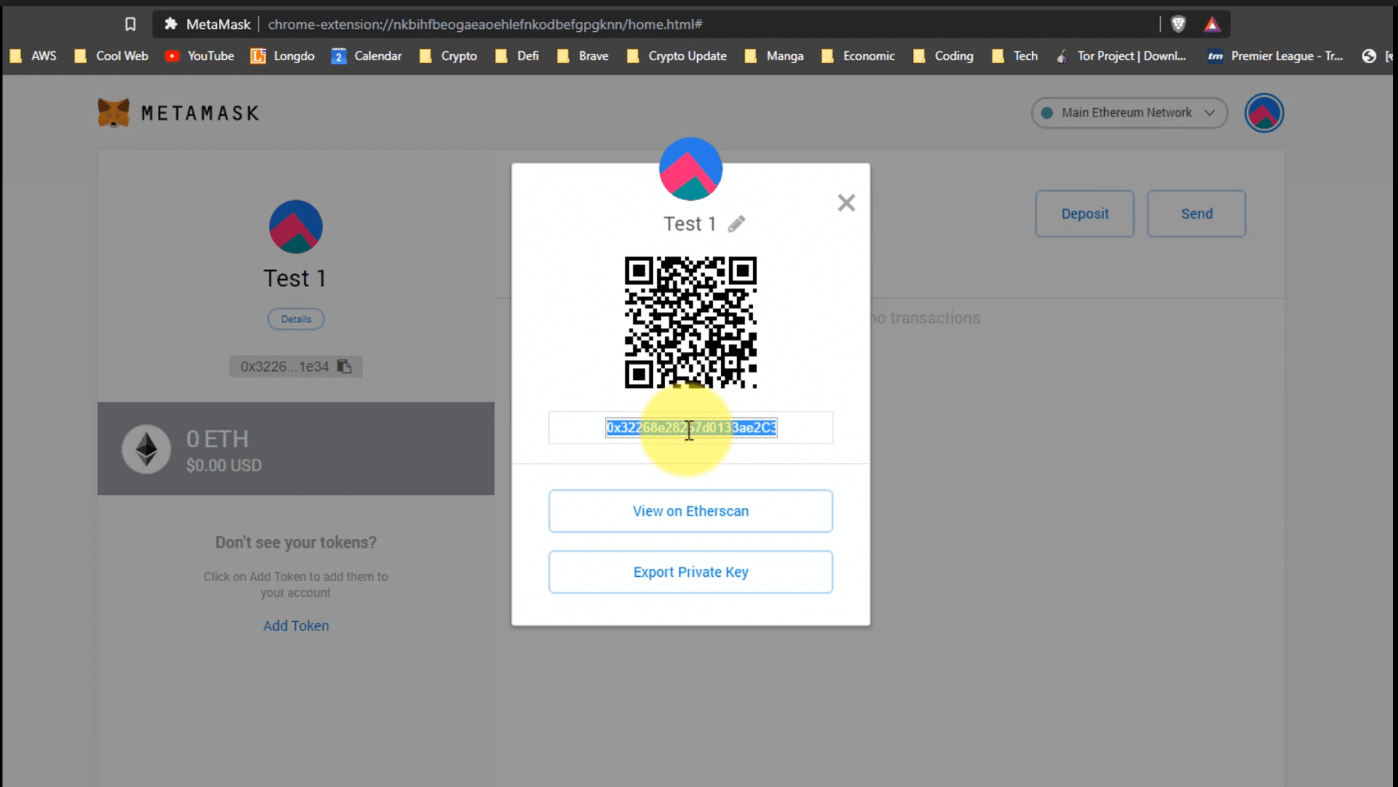Click the Deposit button
This screenshot has width=1398, height=787.
click(1084, 214)
